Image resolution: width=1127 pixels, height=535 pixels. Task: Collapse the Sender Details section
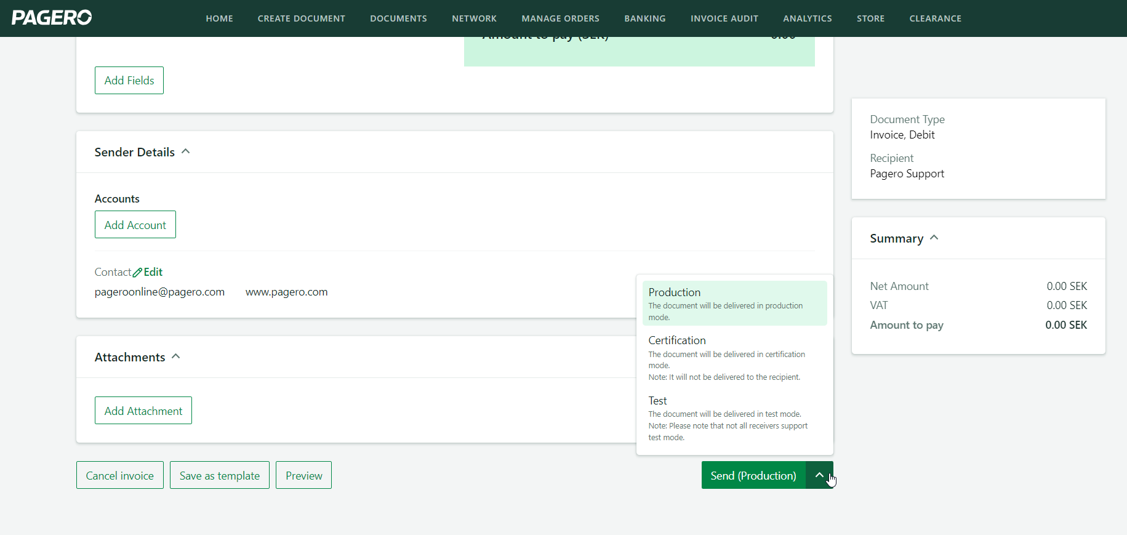point(185,151)
